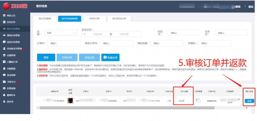Focus the 订单ID input field

[x=64, y=43]
